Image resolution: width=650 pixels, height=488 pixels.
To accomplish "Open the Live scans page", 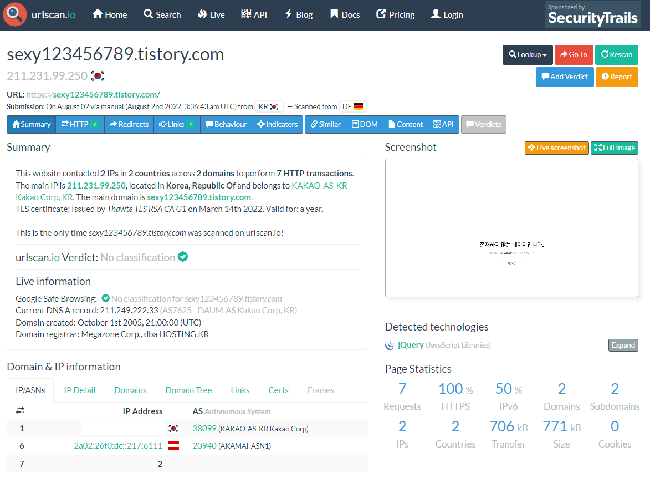I will click(211, 14).
